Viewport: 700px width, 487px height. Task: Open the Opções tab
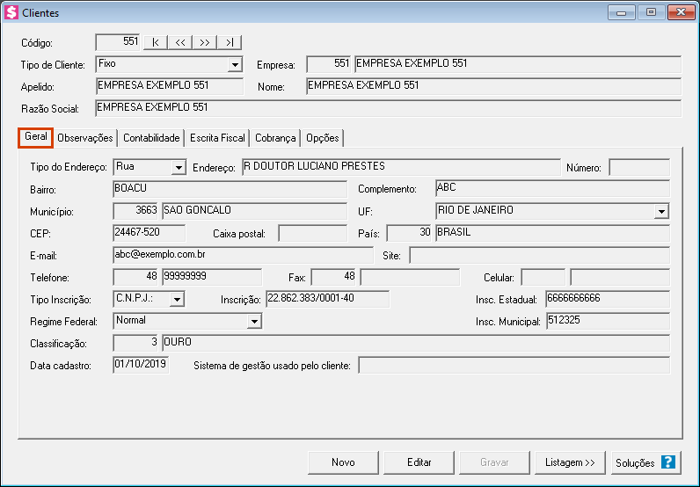[x=322, y=138]
